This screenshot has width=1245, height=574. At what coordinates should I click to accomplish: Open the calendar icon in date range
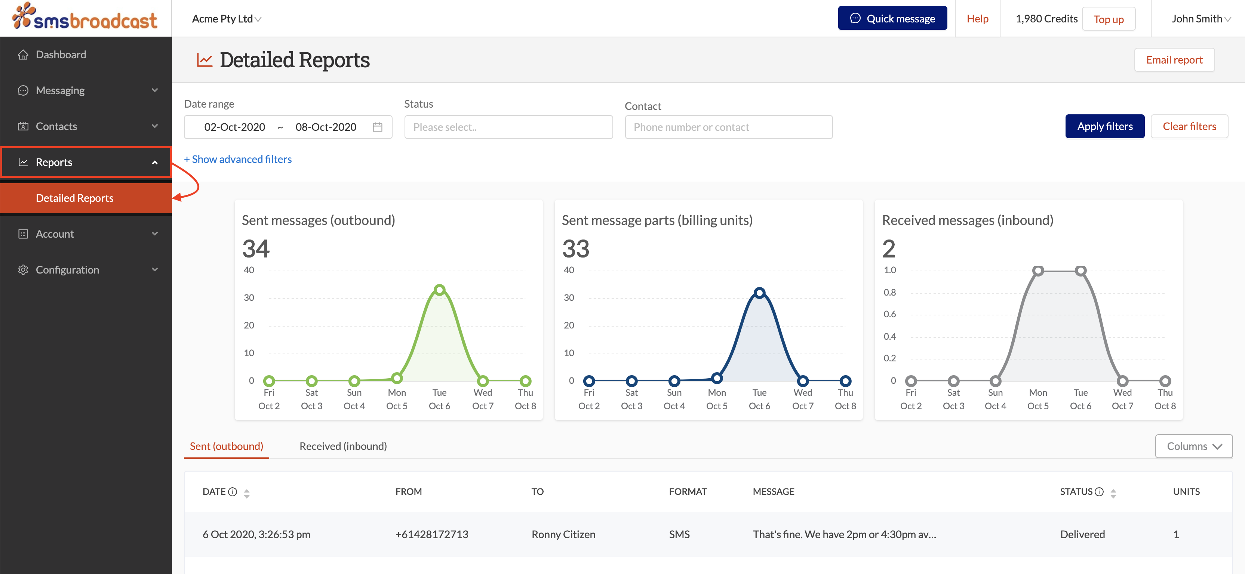378,127
